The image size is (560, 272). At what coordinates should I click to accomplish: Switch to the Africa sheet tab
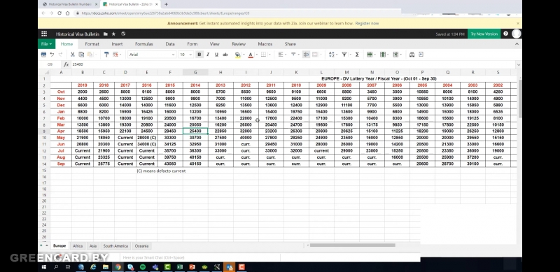(x=78, y=246)
